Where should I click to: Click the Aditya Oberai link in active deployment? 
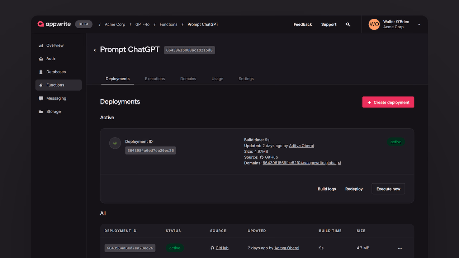click(x=301, y=146)
